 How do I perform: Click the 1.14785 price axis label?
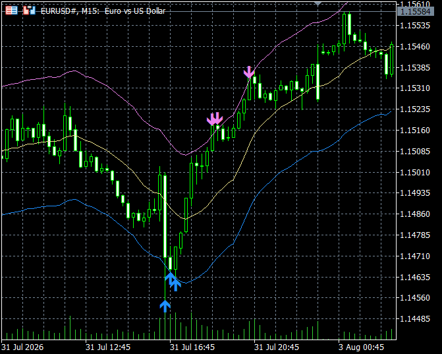click(x=415, y=235)
